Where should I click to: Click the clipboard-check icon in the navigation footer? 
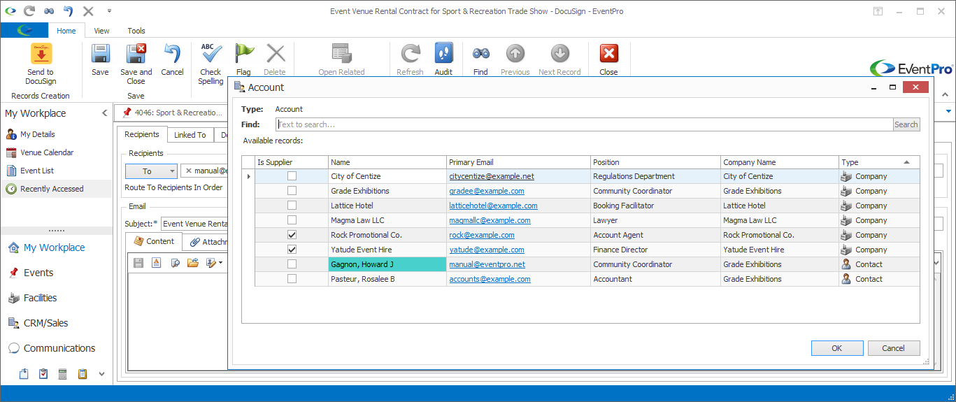[43, 374]
